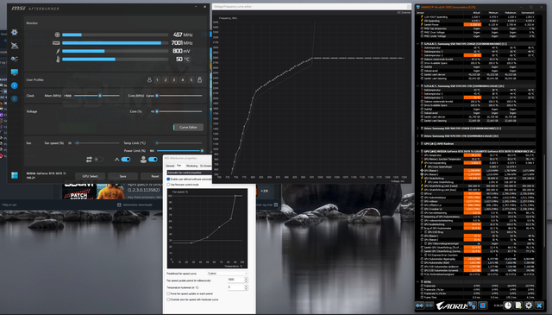Increase temperature hysteresis stepper

(246, 287)
